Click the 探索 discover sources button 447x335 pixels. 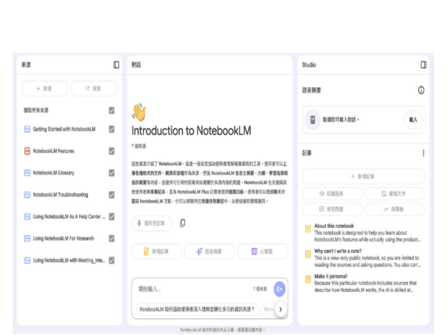[94, 89]
